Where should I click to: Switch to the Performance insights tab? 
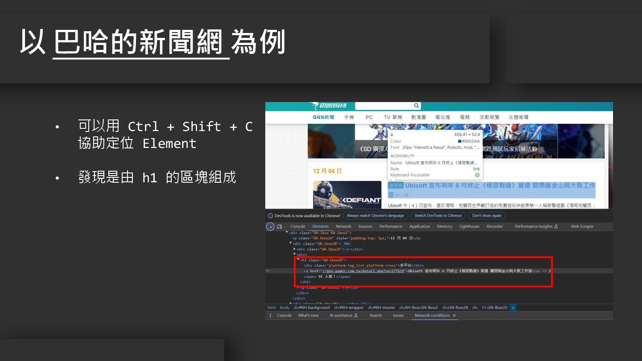536,226
